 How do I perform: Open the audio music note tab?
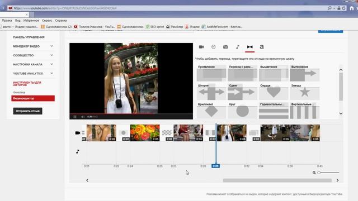tap(238, 47)
